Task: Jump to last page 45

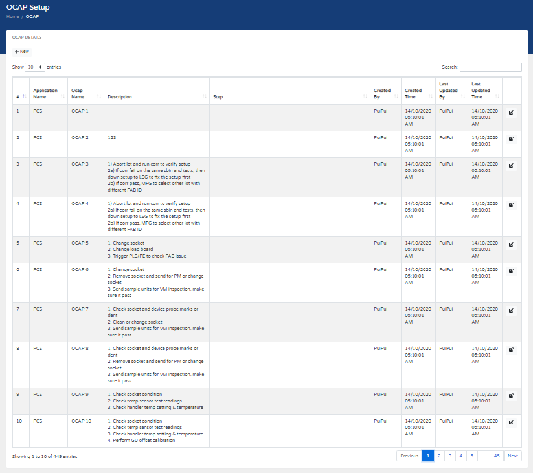Action: click(x=497, y=456)
